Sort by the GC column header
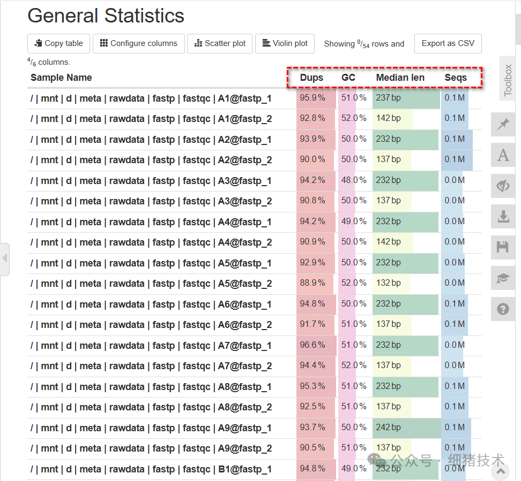This screenshot has width=521, height=481. click(x=348, y=78)
